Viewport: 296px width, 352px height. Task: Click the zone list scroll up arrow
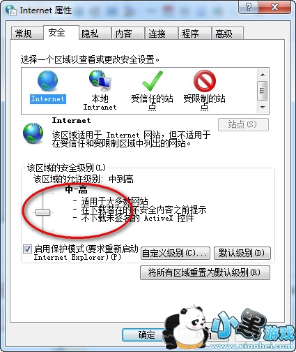(x=263, y=75)
